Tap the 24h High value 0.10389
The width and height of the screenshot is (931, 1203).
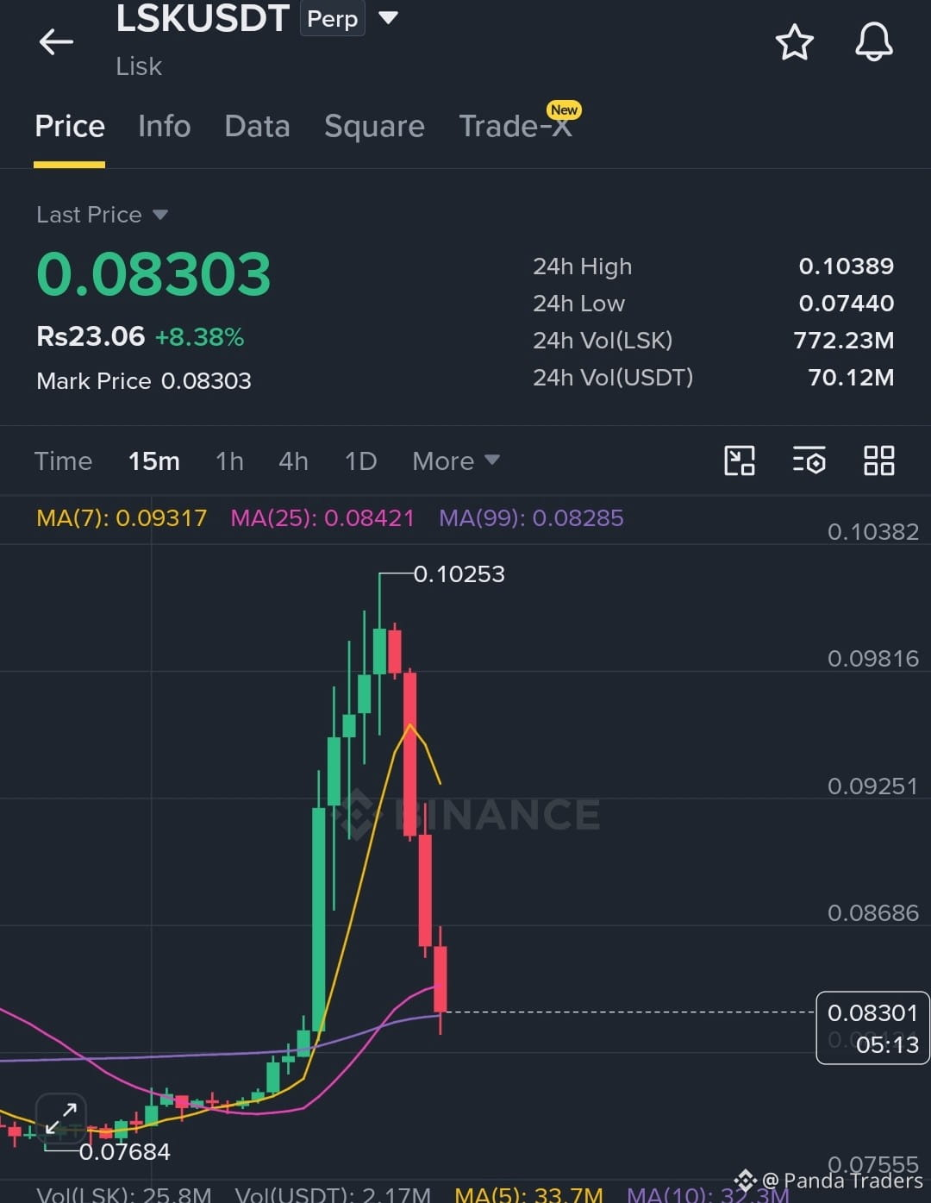coord(846,266)
